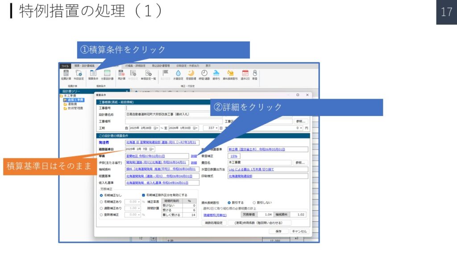Click the 科目設定 icon

(79, 74)
